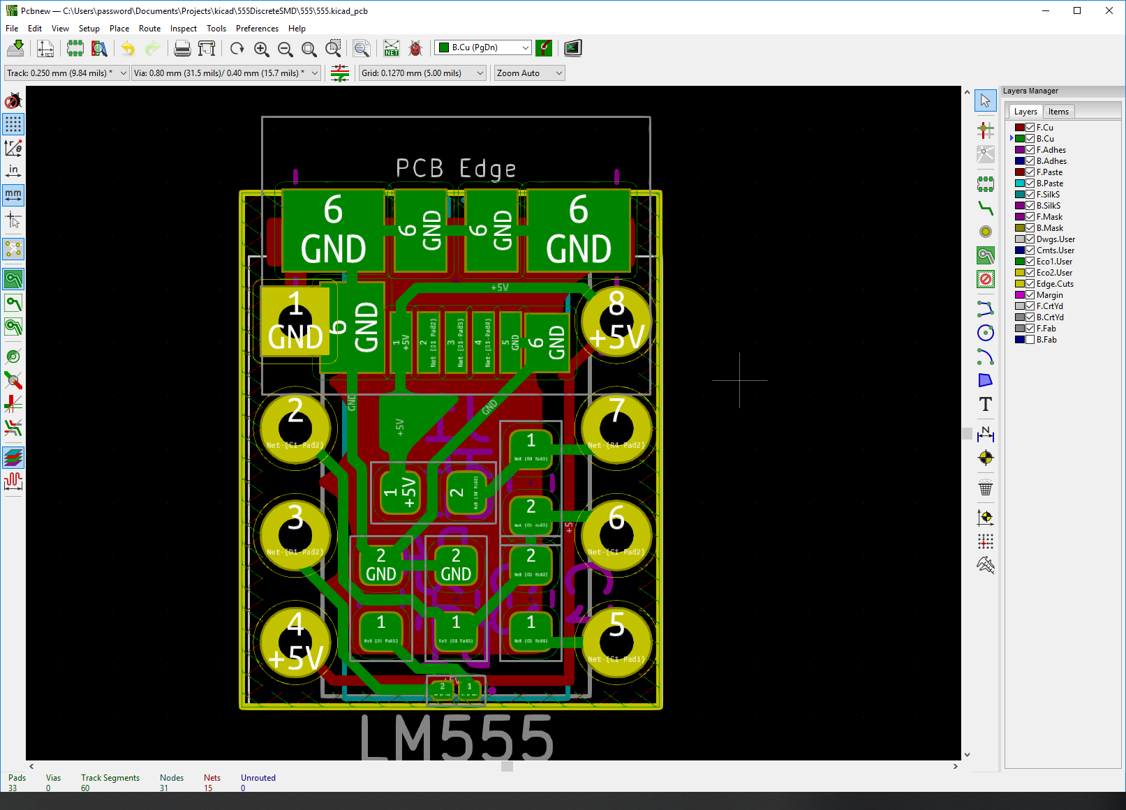Click the horizontal scrollbar right arrow
The height and width of the screenshot is (810, 1126).
point(956,766)
